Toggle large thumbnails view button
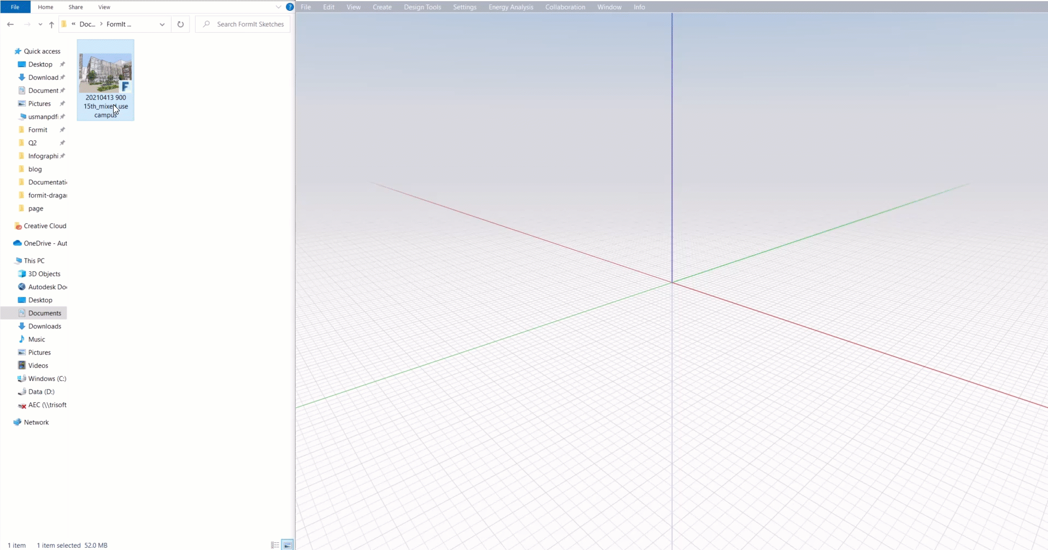This screenshot has height=550, width=1048. 287,545
